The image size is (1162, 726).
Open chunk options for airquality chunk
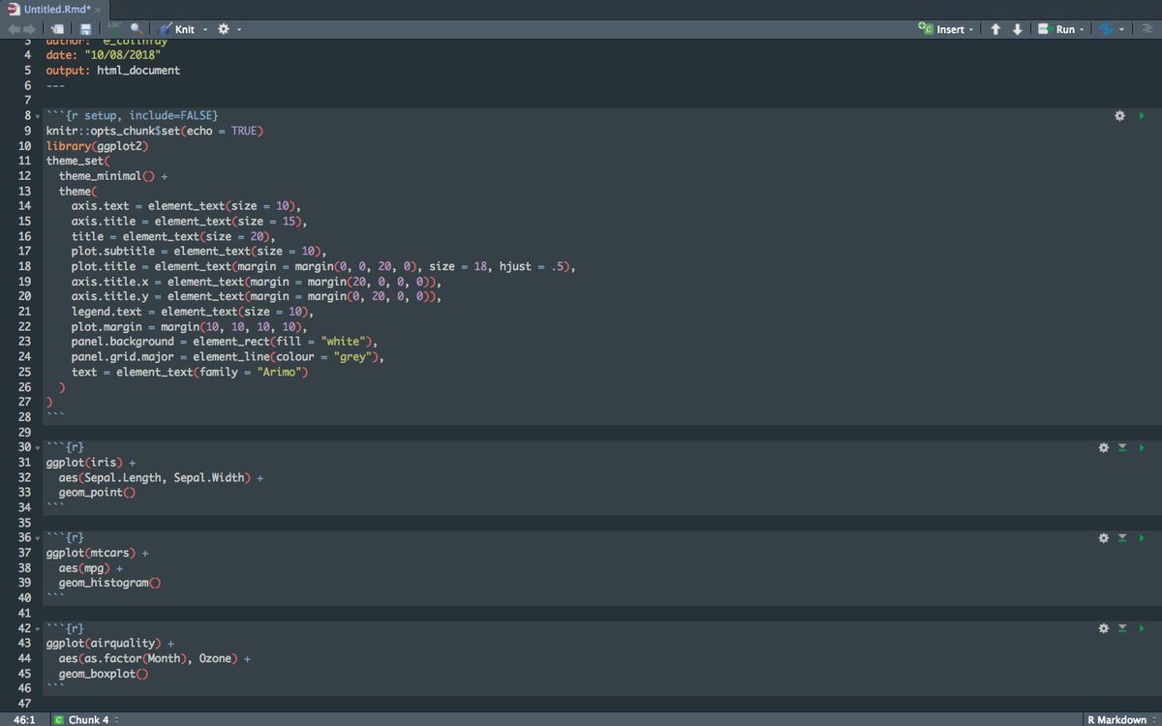pos(1104,628)
